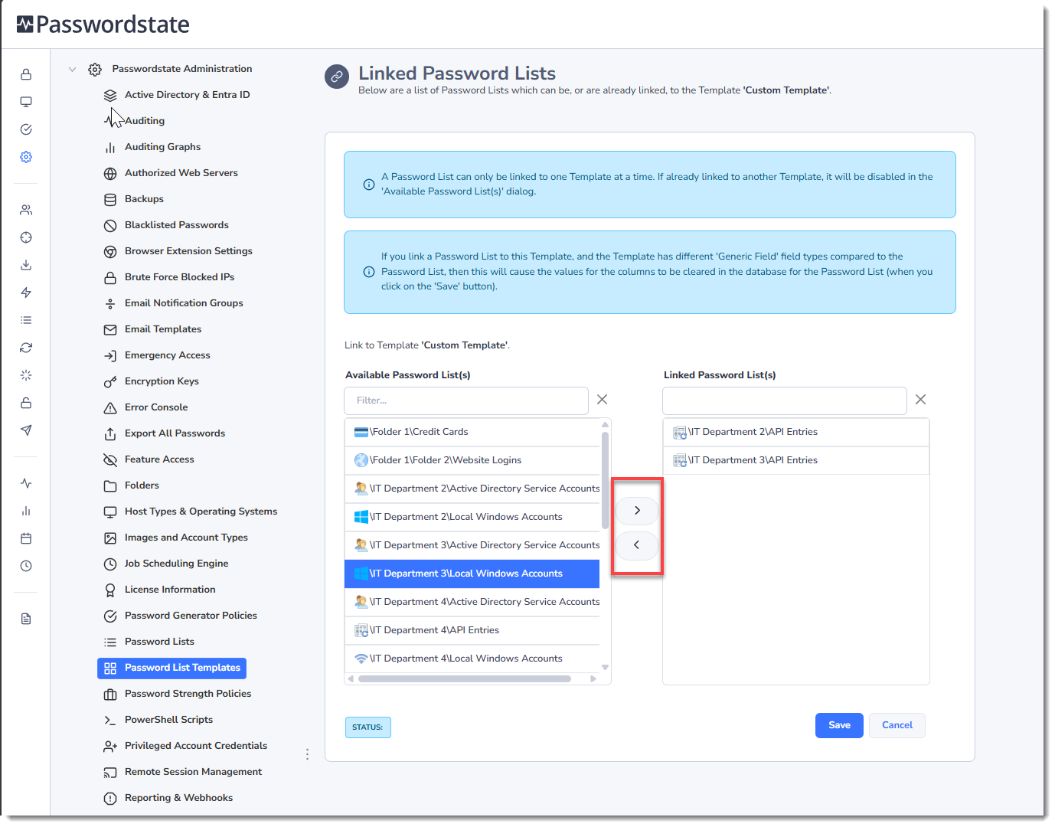Select the clock icon in left rail

(26, 566)
